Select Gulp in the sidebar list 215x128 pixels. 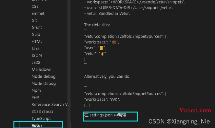click(36, 34)
